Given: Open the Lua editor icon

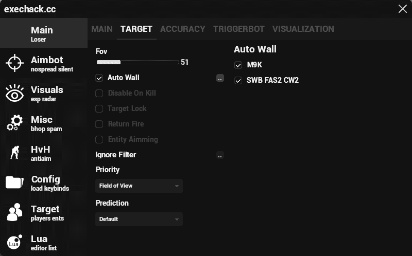Looking at the screenshot, I should (x=14, y=242).
